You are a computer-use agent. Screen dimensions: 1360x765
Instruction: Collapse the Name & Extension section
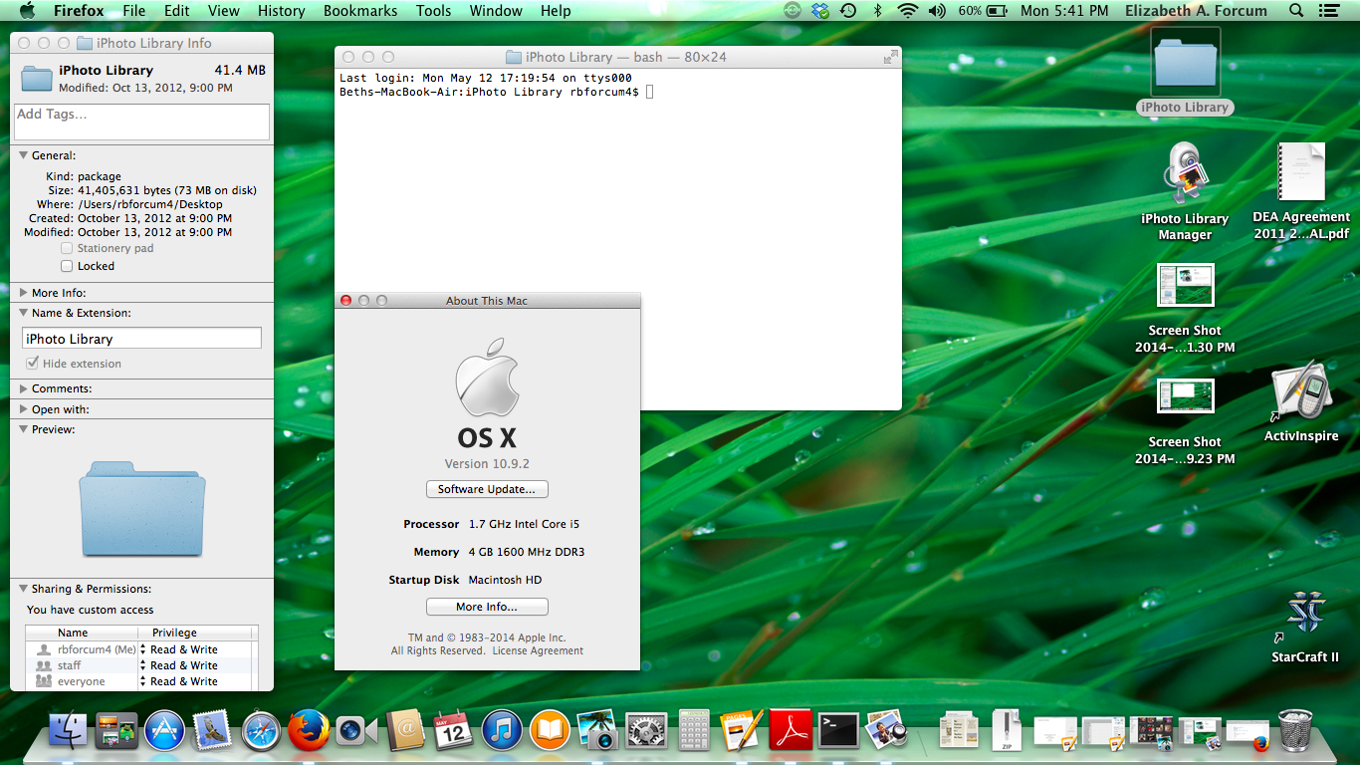point(24,313)
